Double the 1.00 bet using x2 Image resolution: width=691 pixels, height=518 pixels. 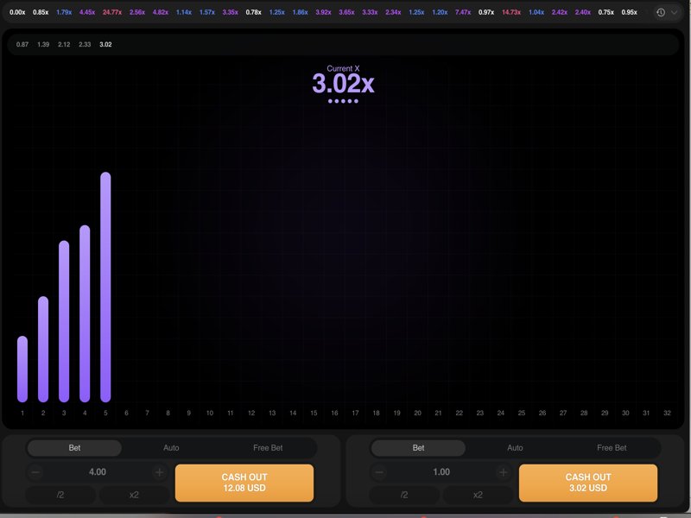click(478, 495)
